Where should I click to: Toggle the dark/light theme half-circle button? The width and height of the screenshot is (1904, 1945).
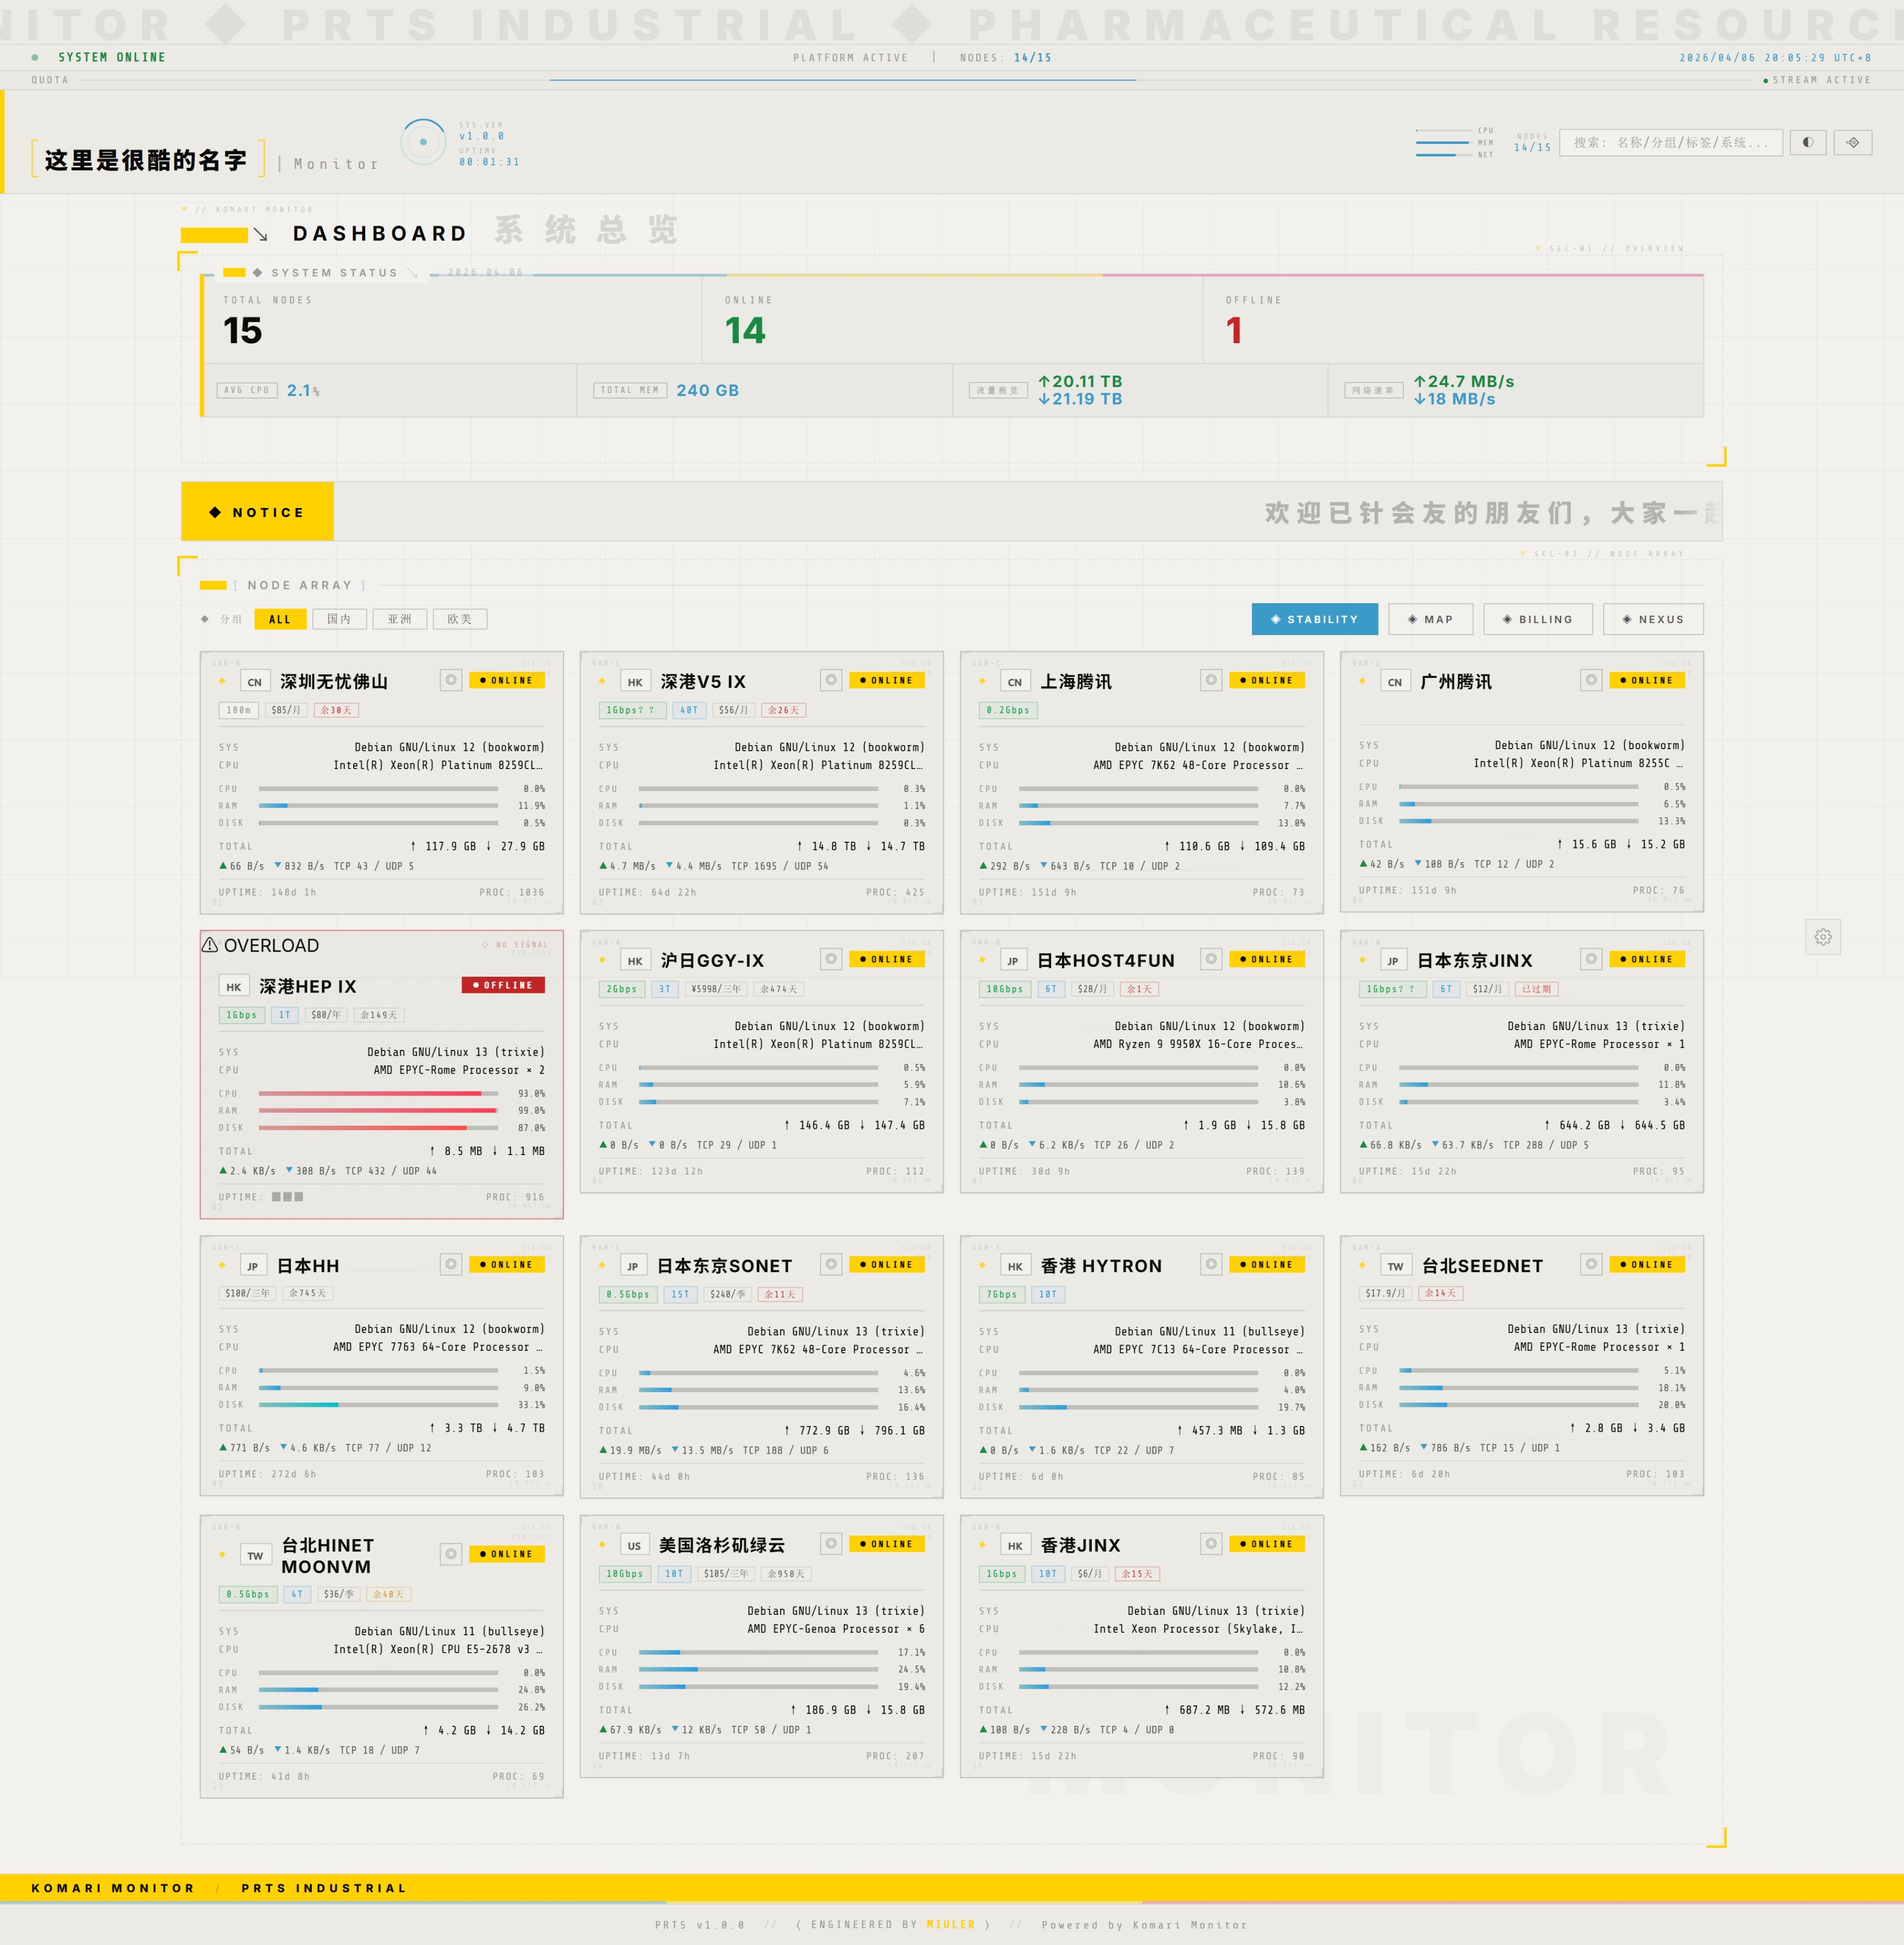pos(1807,142)
